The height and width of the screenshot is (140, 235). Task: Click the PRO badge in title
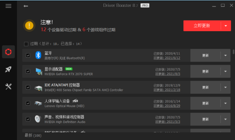(x=145, y=6)
